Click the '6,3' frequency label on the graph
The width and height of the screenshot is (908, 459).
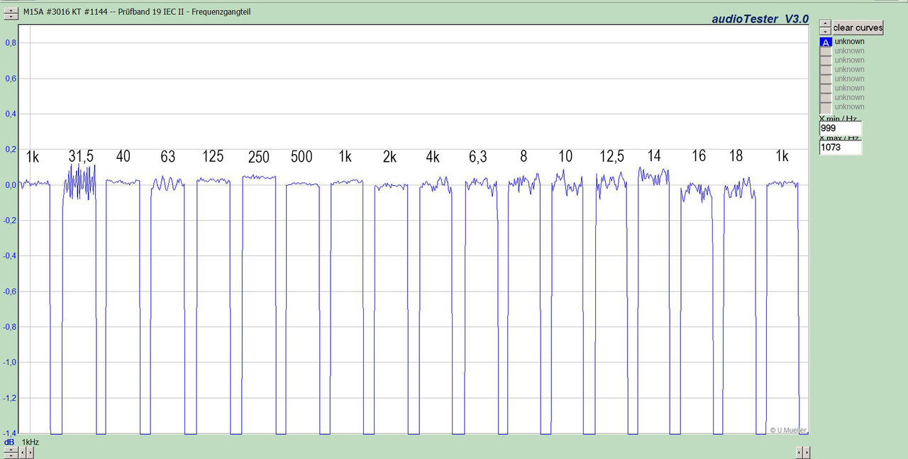478,157
